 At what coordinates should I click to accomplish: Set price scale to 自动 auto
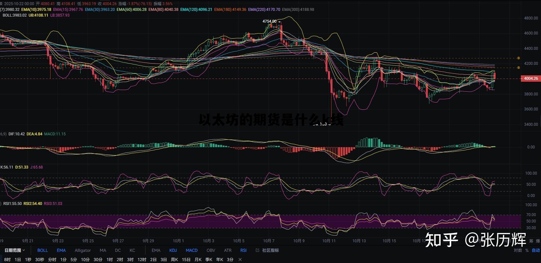pos(536,251)
